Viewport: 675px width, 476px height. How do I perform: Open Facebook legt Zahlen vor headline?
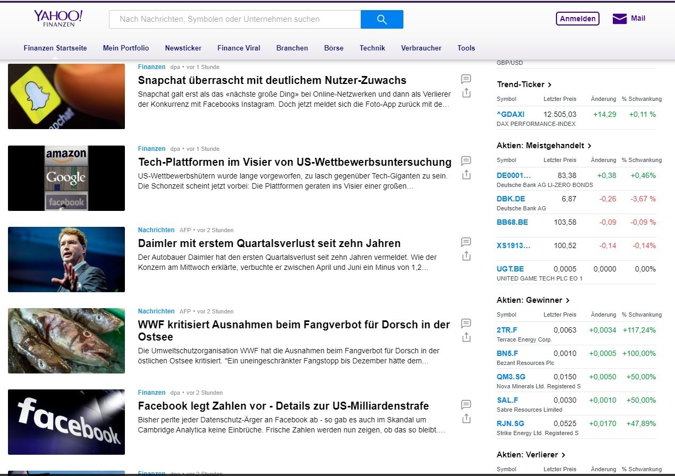(x=283, y=406)
